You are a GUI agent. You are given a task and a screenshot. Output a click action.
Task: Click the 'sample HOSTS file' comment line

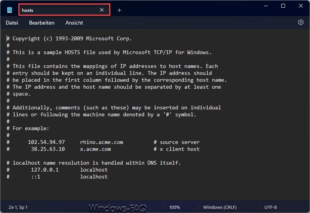(109, 52)
